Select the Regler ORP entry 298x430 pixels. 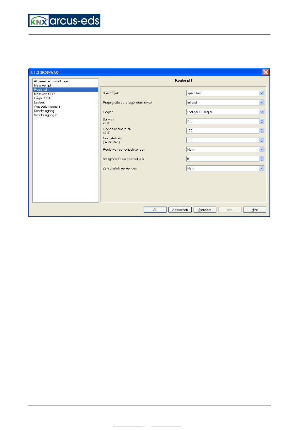tap(43, 98)
